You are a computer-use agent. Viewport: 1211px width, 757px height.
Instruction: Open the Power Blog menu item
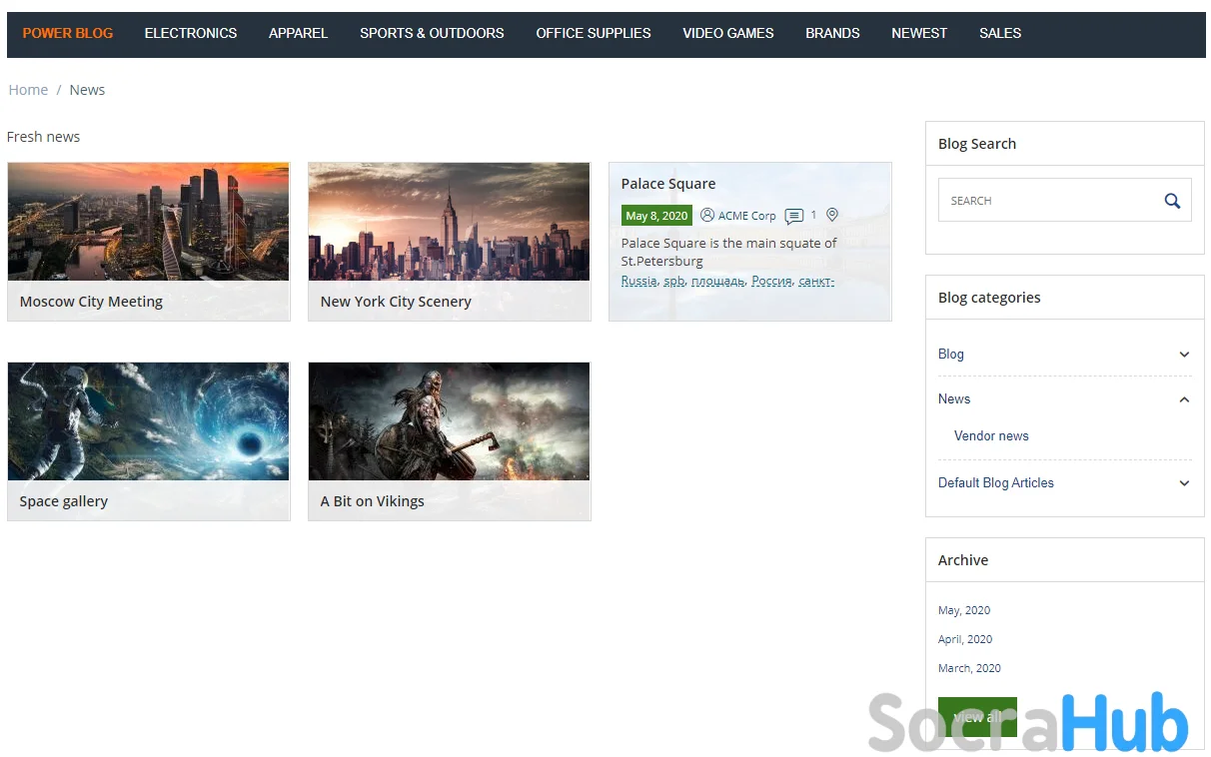68,33
